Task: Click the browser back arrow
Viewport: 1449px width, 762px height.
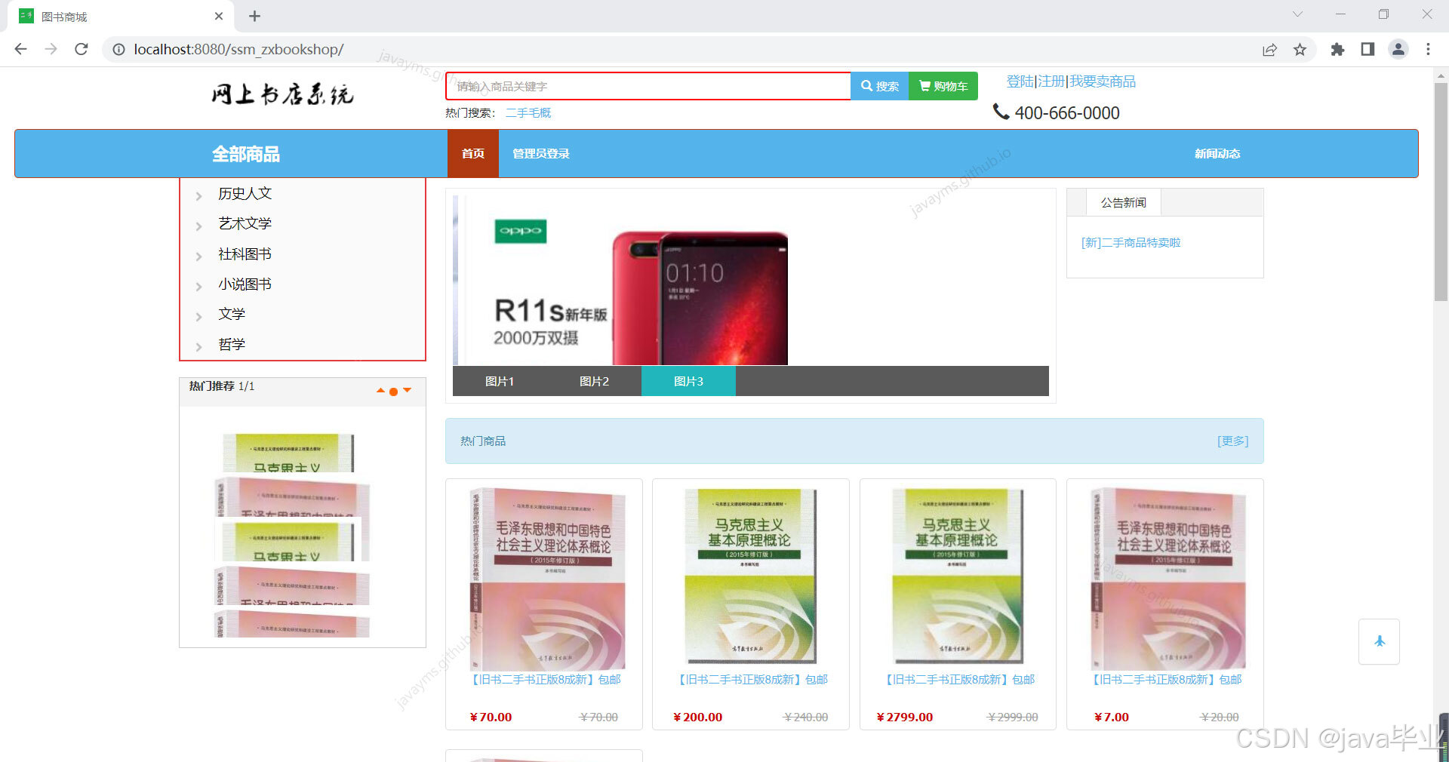Action: (x=20, y=49)
